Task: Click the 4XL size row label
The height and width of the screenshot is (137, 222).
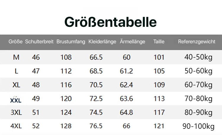Action: tap(16, 126)
